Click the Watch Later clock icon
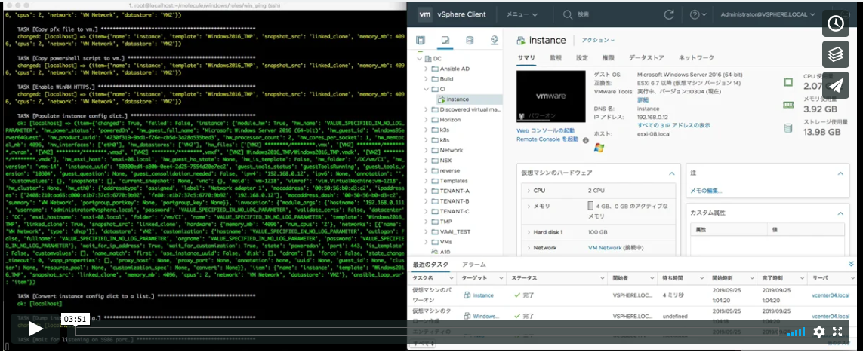863x352 pixels. pos(836,23)
